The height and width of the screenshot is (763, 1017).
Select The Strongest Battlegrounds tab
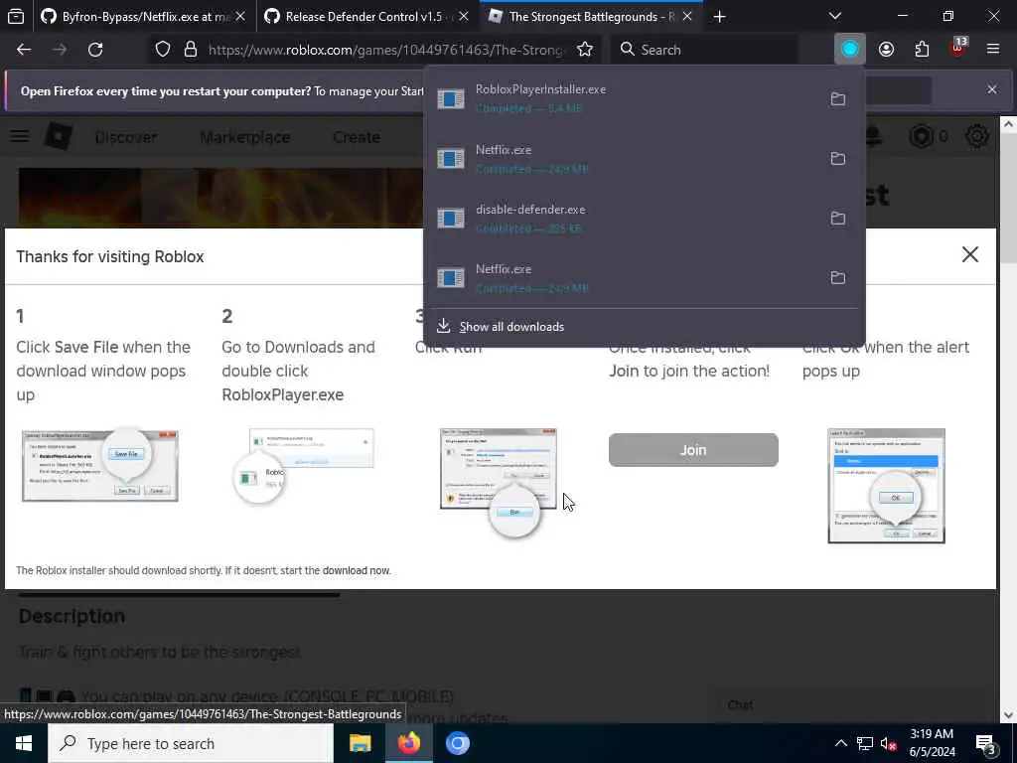point(582,16)
